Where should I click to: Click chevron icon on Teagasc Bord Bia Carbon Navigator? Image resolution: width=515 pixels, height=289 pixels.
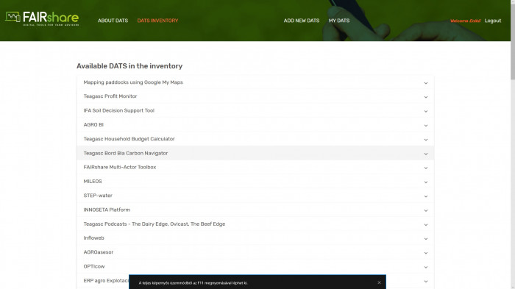tap(426, 154)
